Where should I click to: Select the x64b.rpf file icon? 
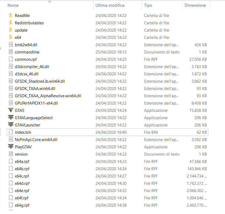[11, 169]
